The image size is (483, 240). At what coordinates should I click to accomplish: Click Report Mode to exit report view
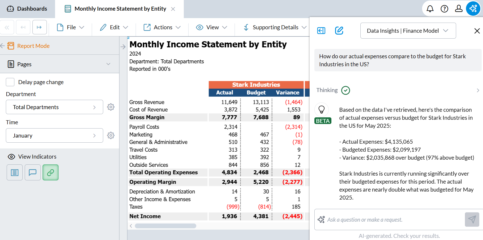pyautogui.click(x=33, y=46)
